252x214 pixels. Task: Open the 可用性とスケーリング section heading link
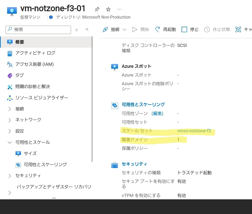coord(143,105)
